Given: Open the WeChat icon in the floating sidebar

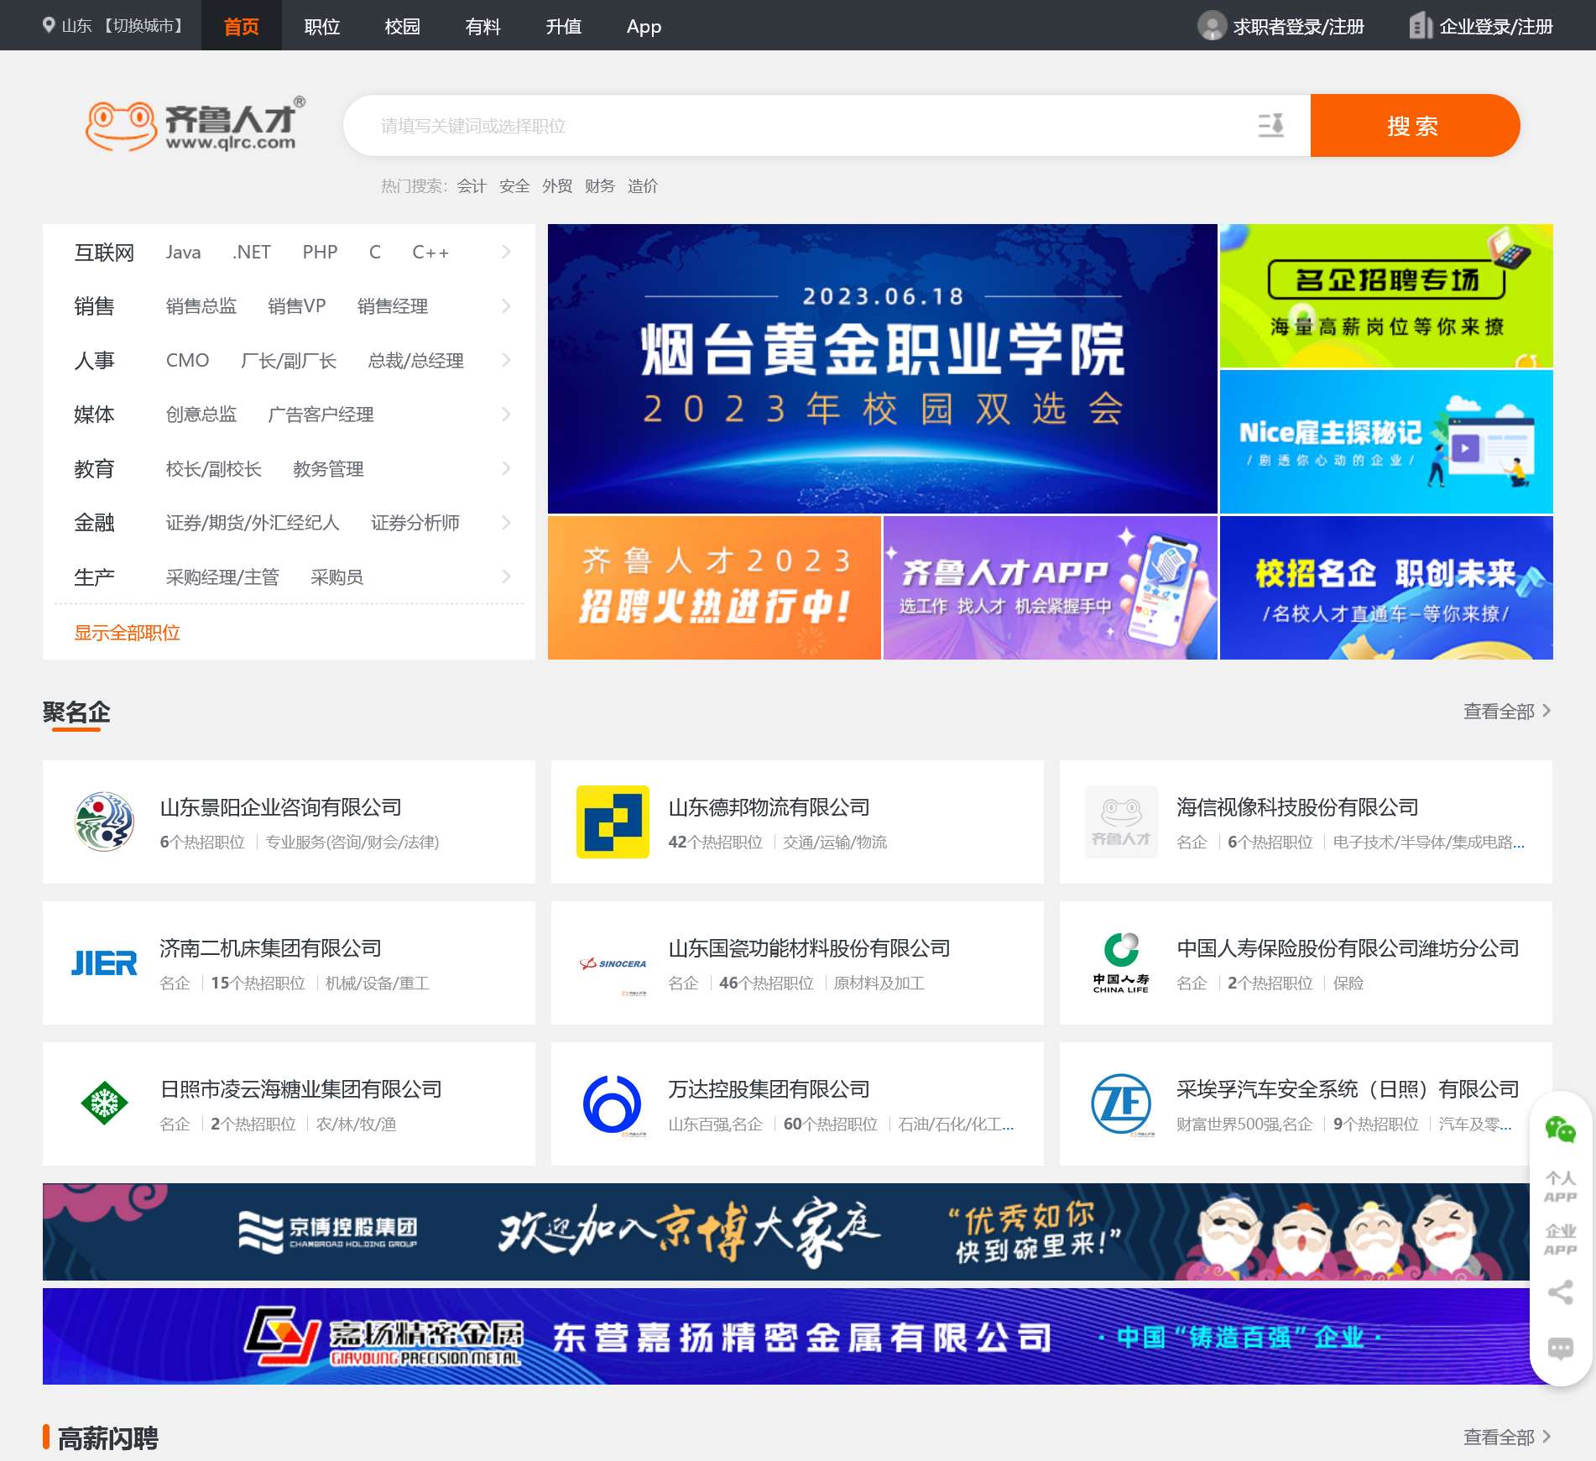Looking at the screenshot, I should [1560, 1130].
